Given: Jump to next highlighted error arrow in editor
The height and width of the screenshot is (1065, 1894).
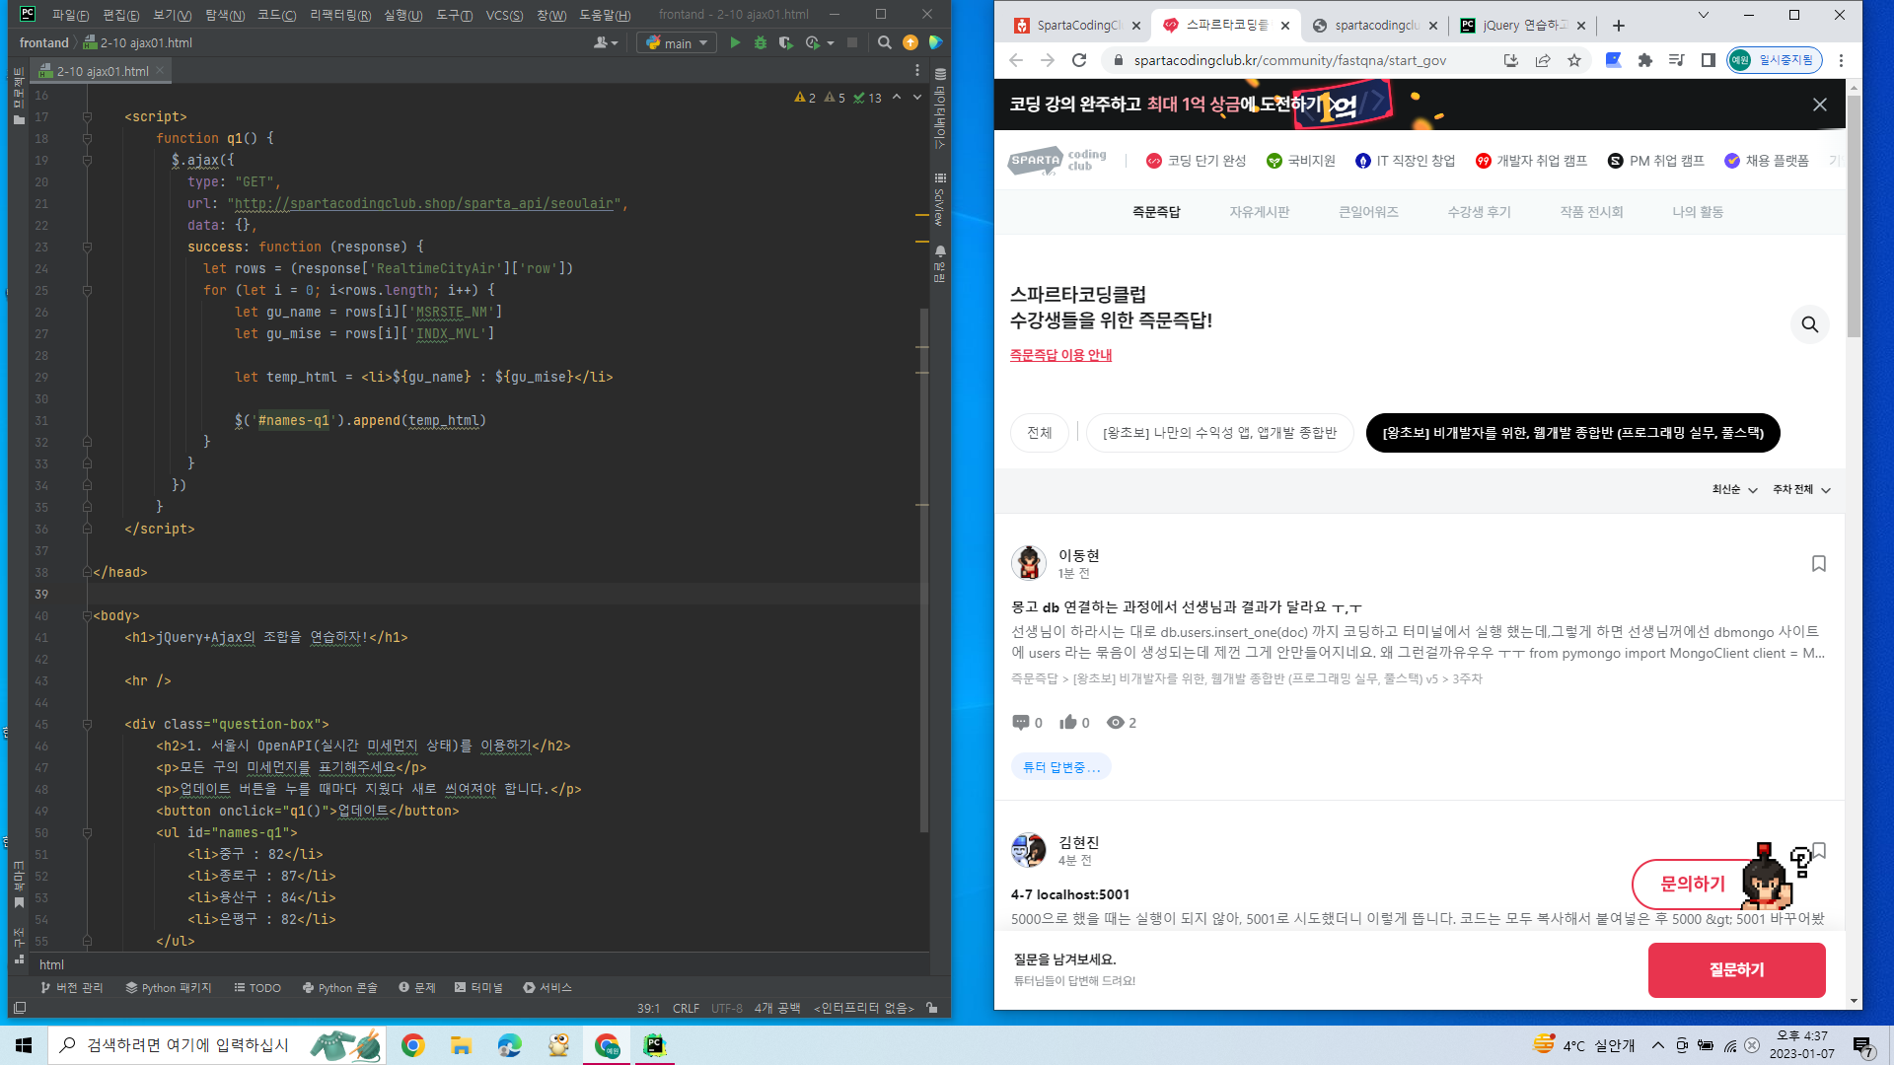Looking at the screenshot, I should click(x=917, y=97).
